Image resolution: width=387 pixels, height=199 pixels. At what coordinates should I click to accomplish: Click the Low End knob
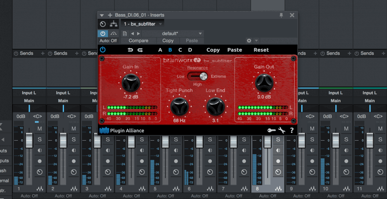coord(216,107)
